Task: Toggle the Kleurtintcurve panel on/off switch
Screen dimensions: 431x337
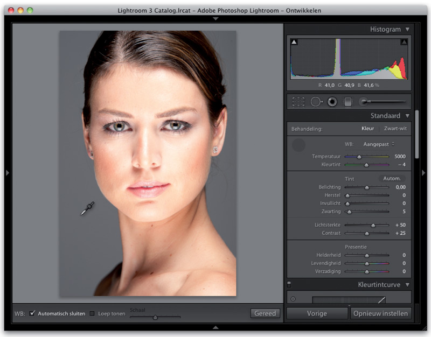Action: tap(289, 284)
